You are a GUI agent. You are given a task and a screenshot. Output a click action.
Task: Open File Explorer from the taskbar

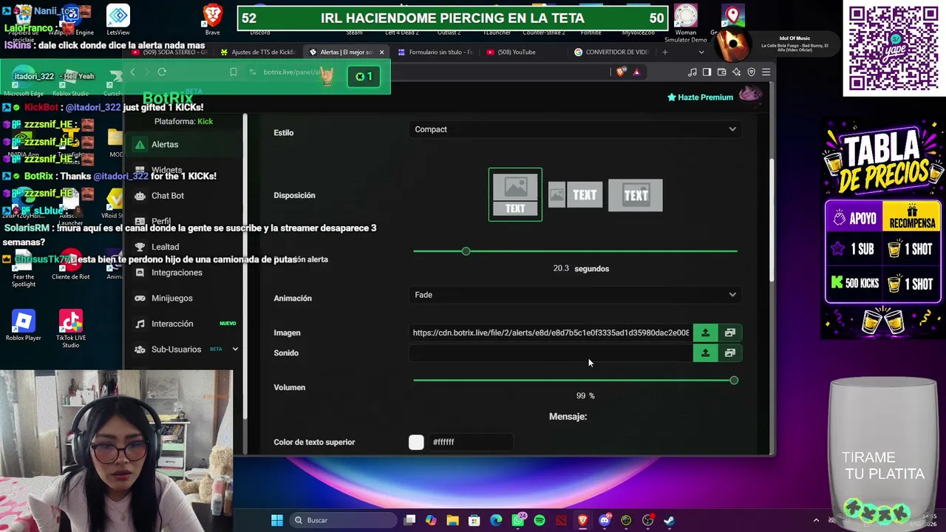point(453,520)
